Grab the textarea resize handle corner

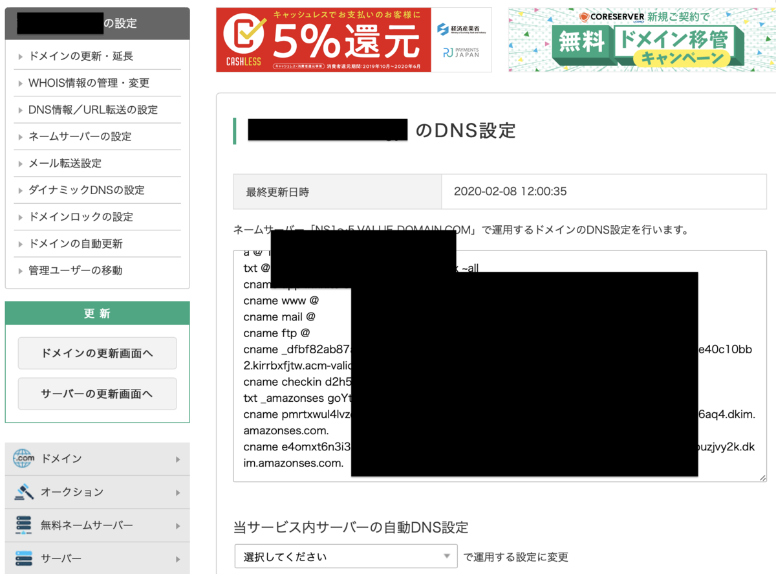point(762,478)
